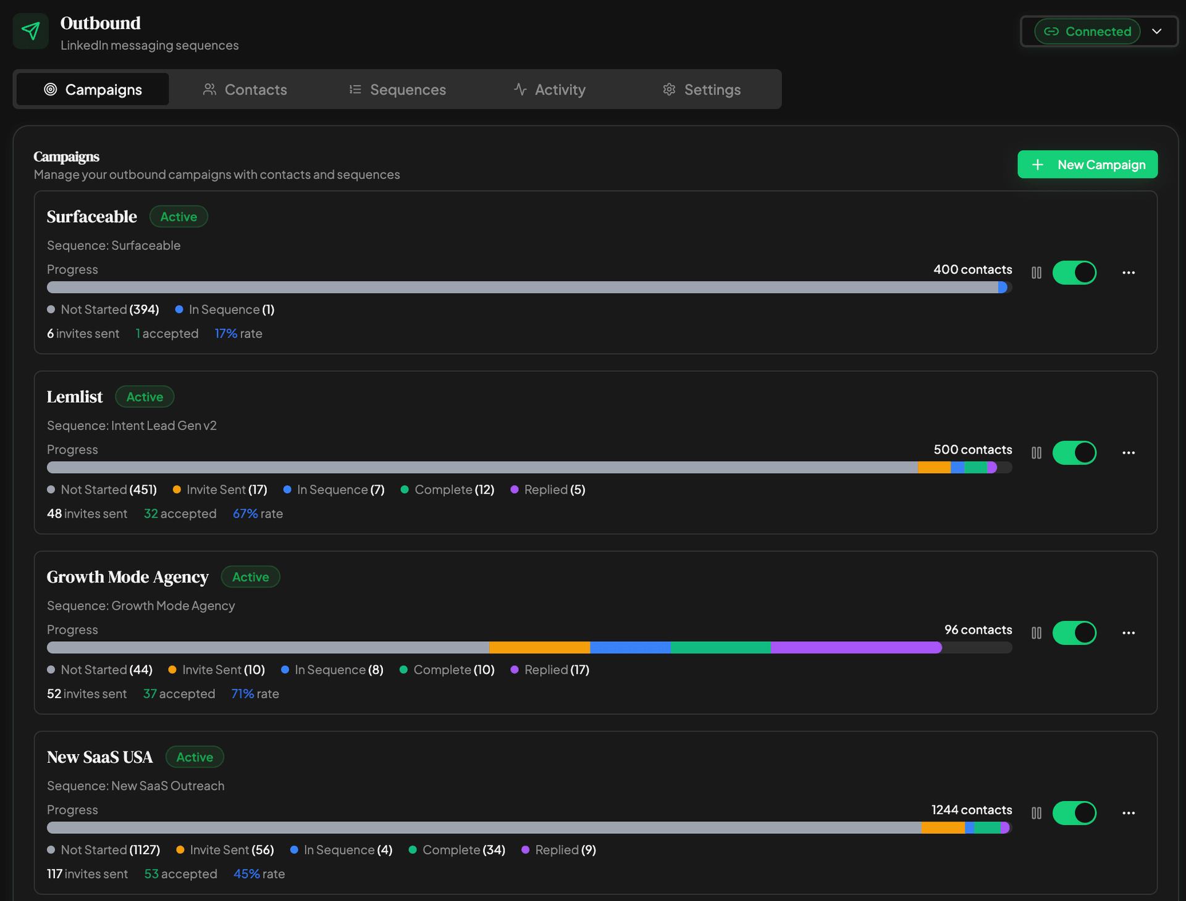Viewport: 1186px width, 901px height.
Task: Toggle the New SaaS USA campaign off
Action: click(1074, 813)
